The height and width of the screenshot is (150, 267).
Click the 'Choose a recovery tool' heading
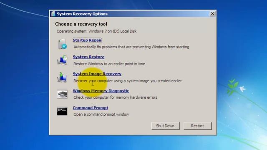point(81,24)
